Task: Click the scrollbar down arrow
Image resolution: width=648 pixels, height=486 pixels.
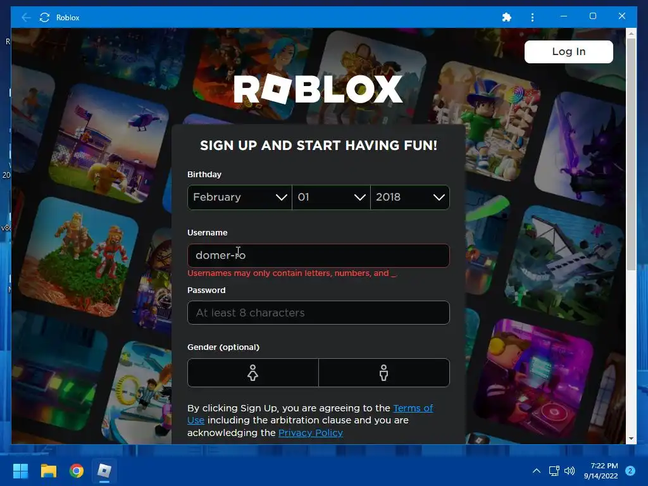Action: point(631,439)
